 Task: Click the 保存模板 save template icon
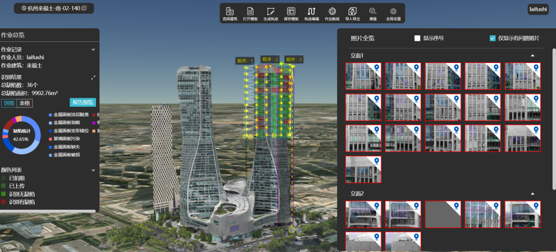pos(291,14)
